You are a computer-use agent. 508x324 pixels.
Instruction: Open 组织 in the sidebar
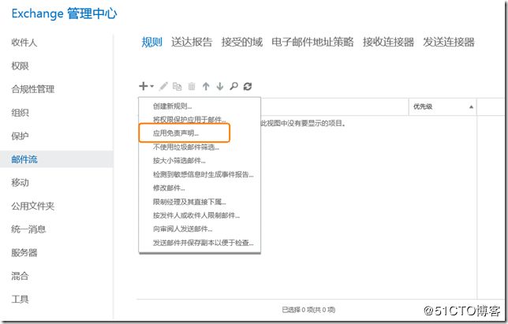pos(20,113)
